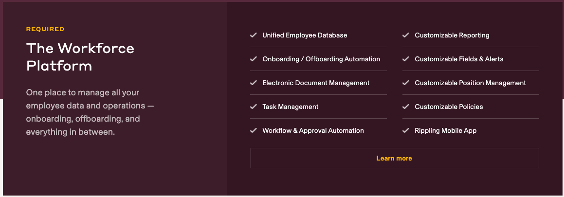Click the Task Management checkmark icon
Screen dimensions: 564x197
[x=253, y=107]
